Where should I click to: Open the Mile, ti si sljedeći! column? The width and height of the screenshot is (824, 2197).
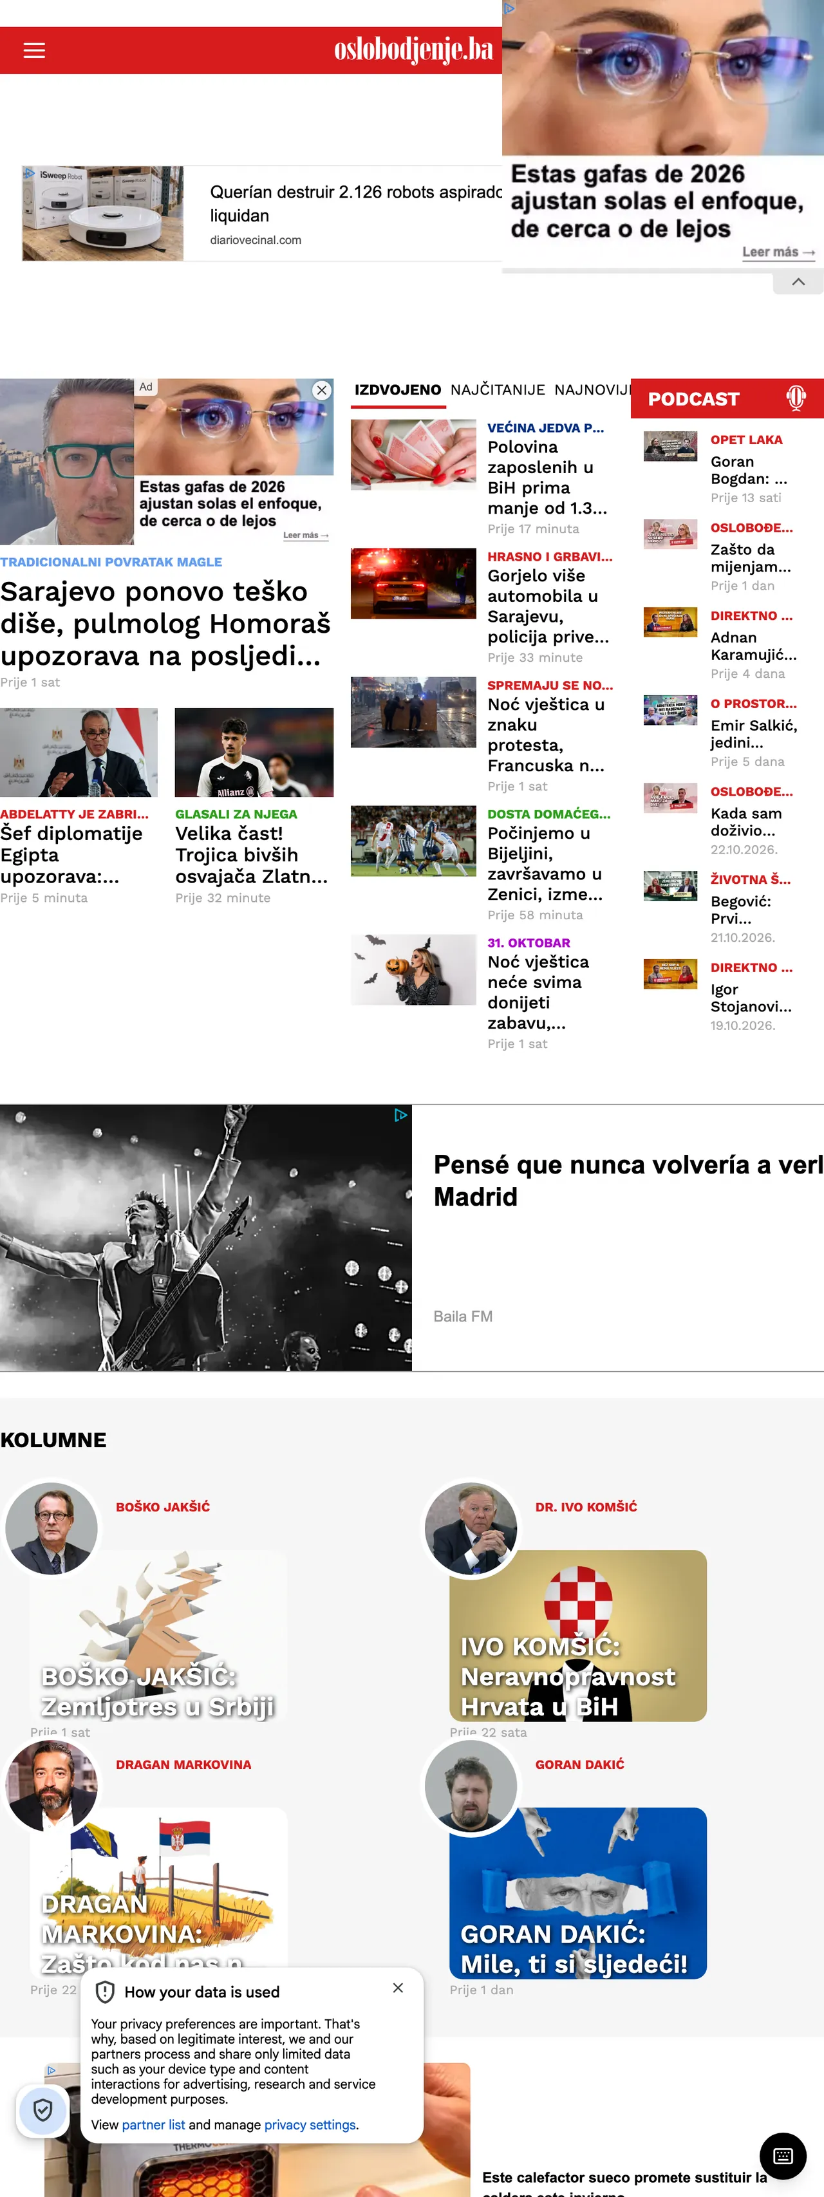[574, 1948]
